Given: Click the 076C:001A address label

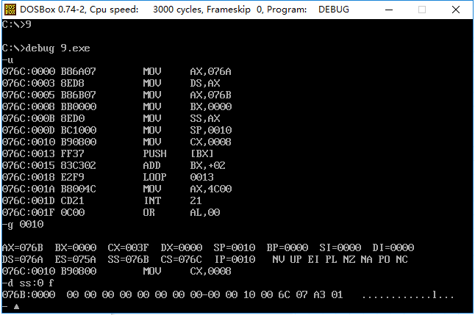Looking at the screenshot, I should [x=29, y=189].
